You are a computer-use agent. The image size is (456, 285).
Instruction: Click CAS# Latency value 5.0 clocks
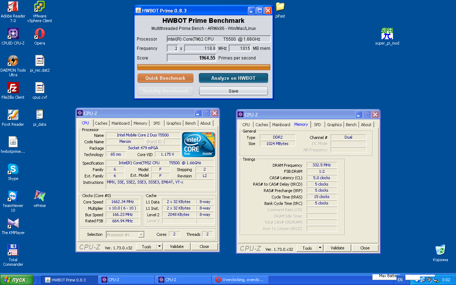pos(322,178)
